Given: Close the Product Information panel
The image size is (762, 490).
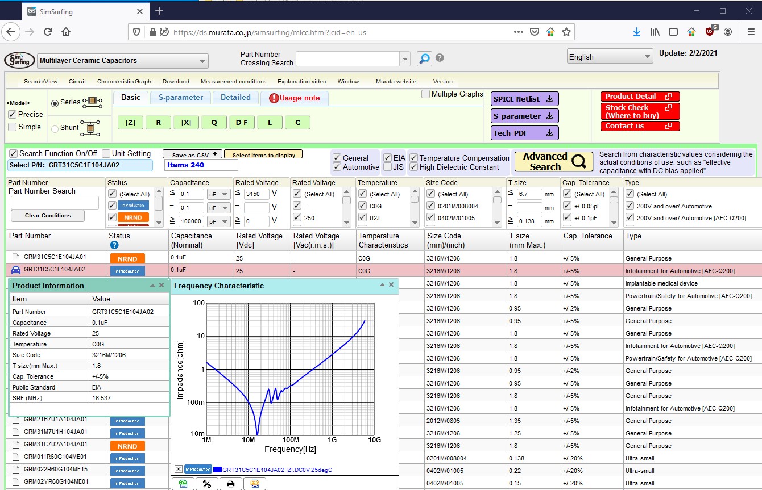Looking at the screenshot, I should point(161,285).
